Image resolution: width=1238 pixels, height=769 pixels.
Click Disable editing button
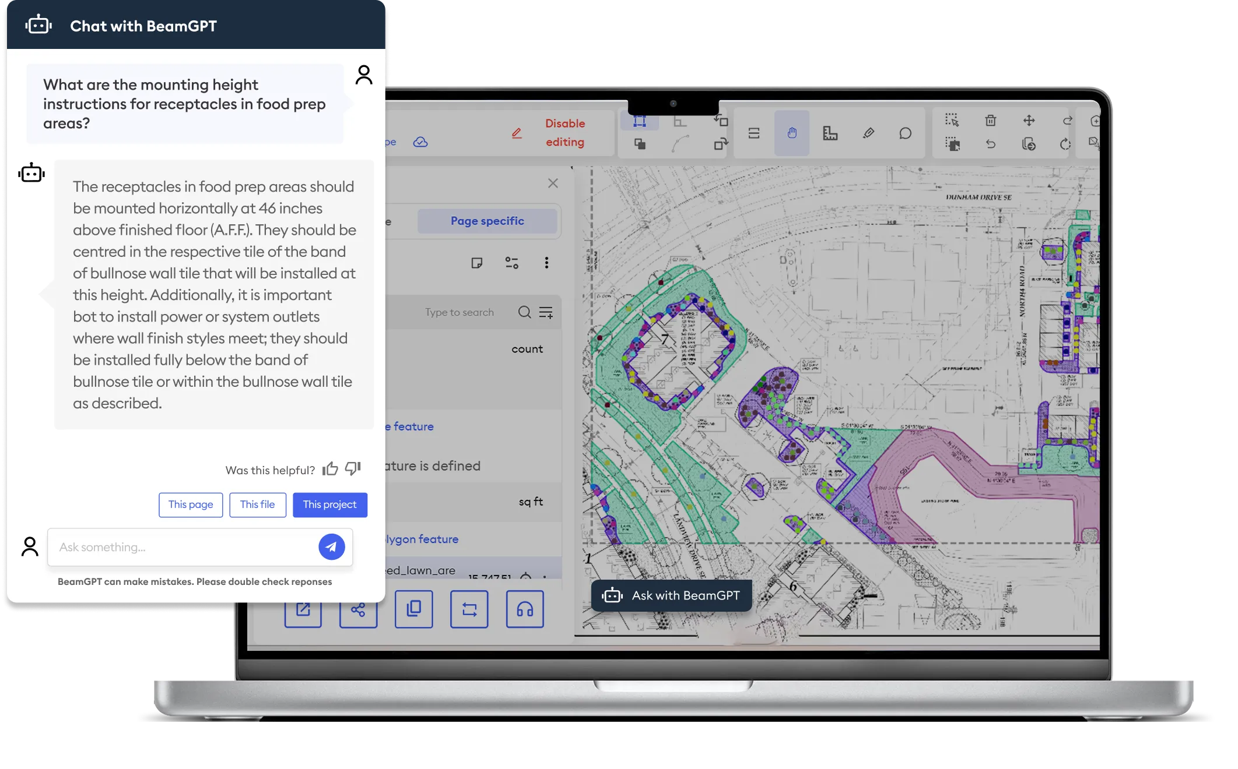[x=564, y=133]
